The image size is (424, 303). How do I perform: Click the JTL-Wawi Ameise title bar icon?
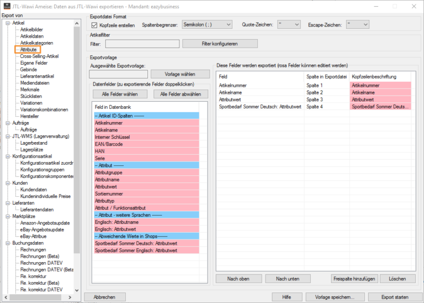tap(6, 5)
